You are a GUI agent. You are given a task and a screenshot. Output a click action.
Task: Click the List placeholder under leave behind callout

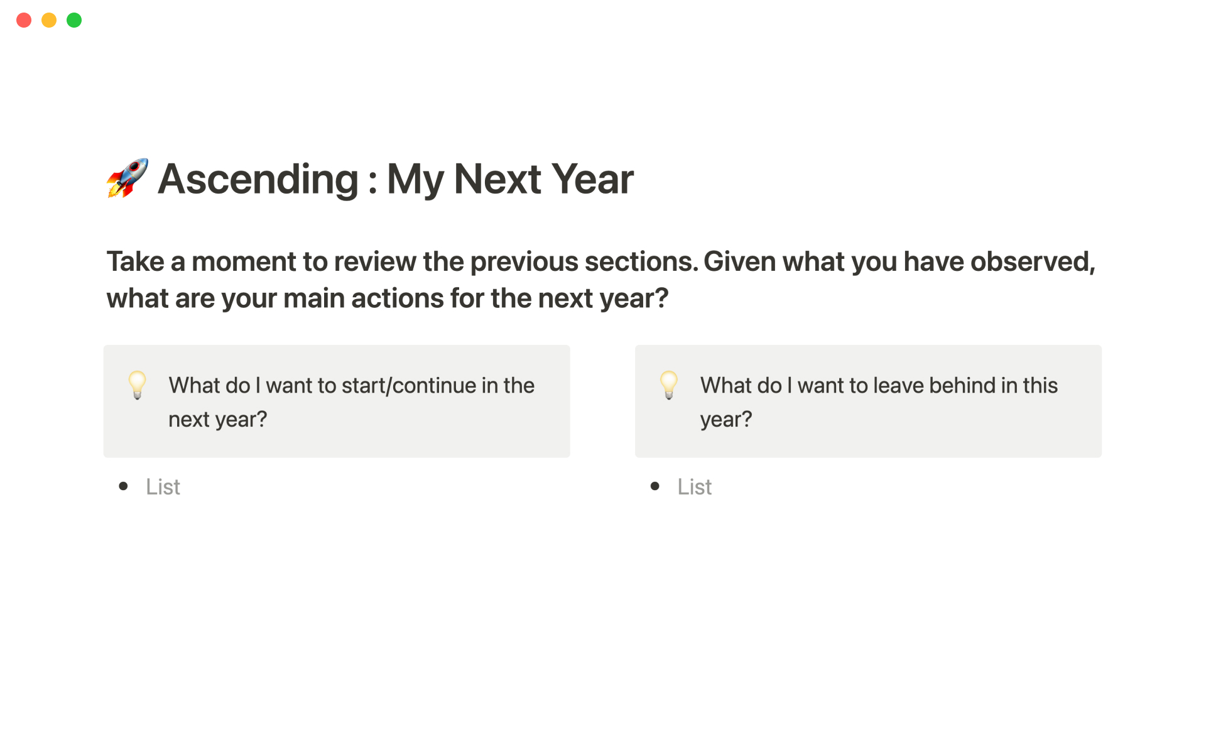click(x=695, y=487)
